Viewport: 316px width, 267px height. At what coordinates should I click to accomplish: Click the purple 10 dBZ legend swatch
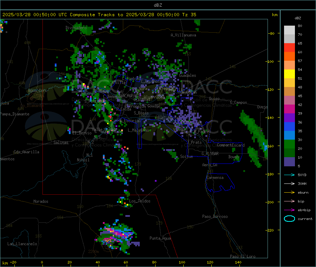289,162
